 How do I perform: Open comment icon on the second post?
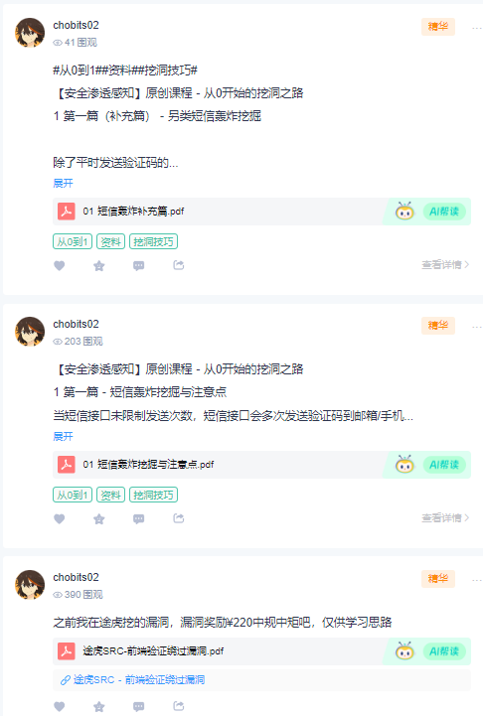(x=139, y=518)
